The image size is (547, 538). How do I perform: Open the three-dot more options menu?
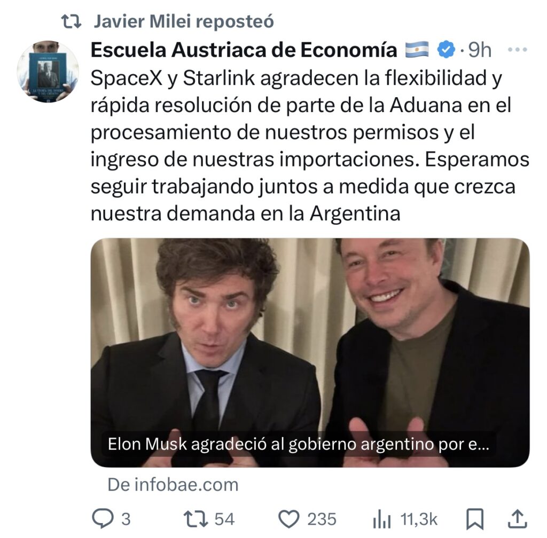(x=517, y=50)
